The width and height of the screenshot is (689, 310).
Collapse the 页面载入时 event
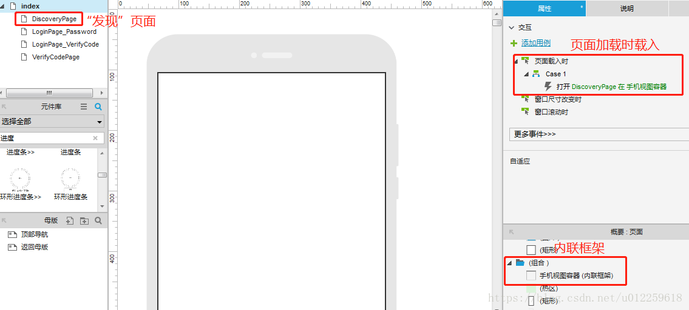(x=516, y=61)
